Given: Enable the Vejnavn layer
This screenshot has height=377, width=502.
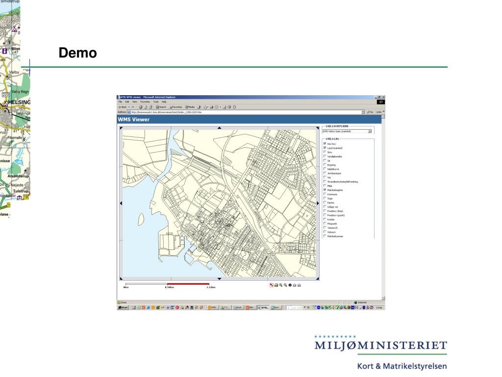Looking at the screenshot, I should pos(325,232).
